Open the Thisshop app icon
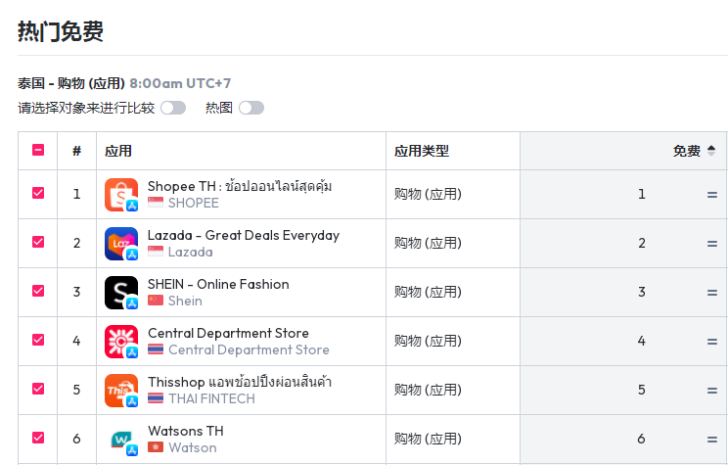 coord(121,391)
